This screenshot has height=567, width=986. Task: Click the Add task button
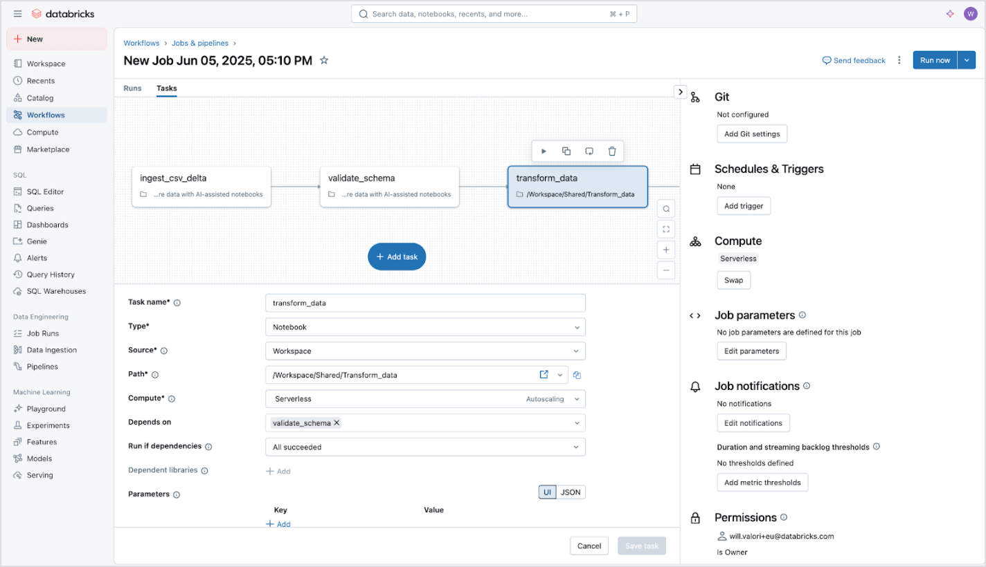click(x=397, y=257)
